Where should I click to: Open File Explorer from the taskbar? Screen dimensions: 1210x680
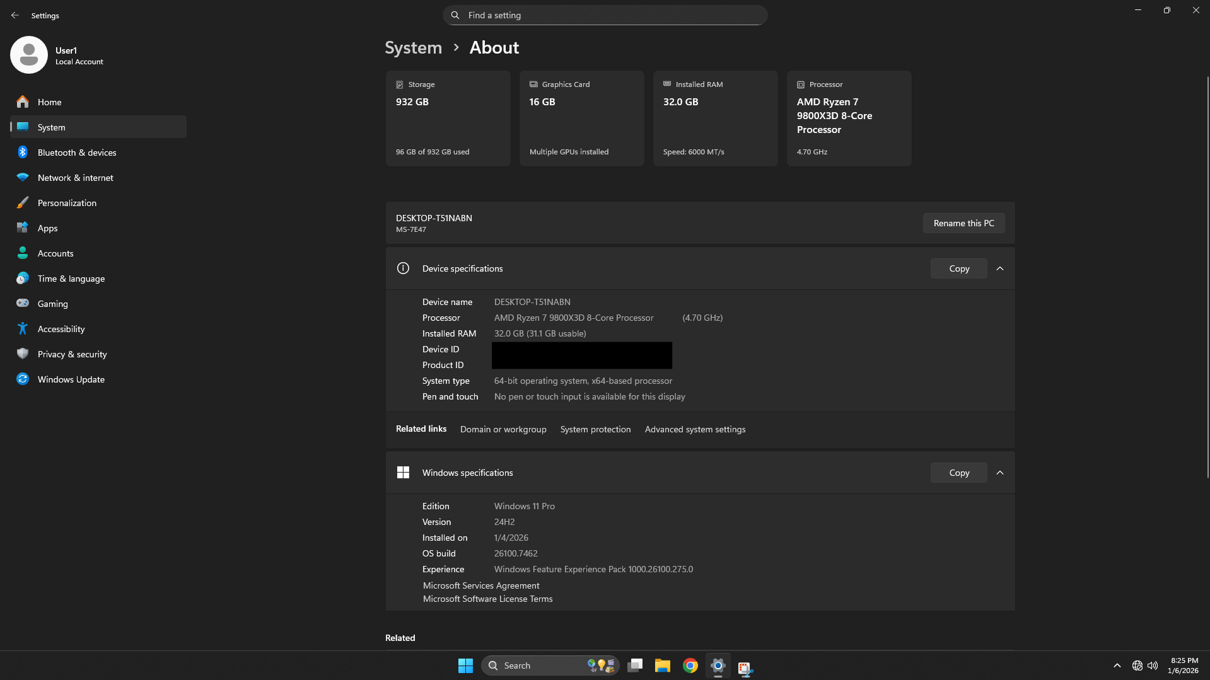[662, 666]
